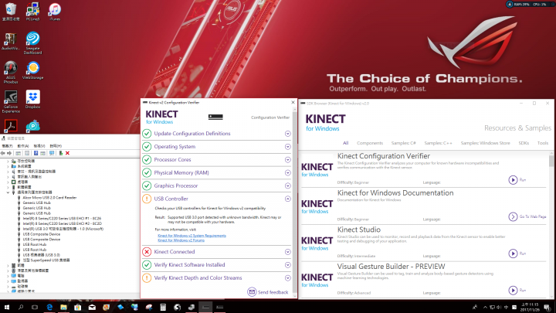Click Send feedback in Configuration Verifier

click(x=268, y=292)
